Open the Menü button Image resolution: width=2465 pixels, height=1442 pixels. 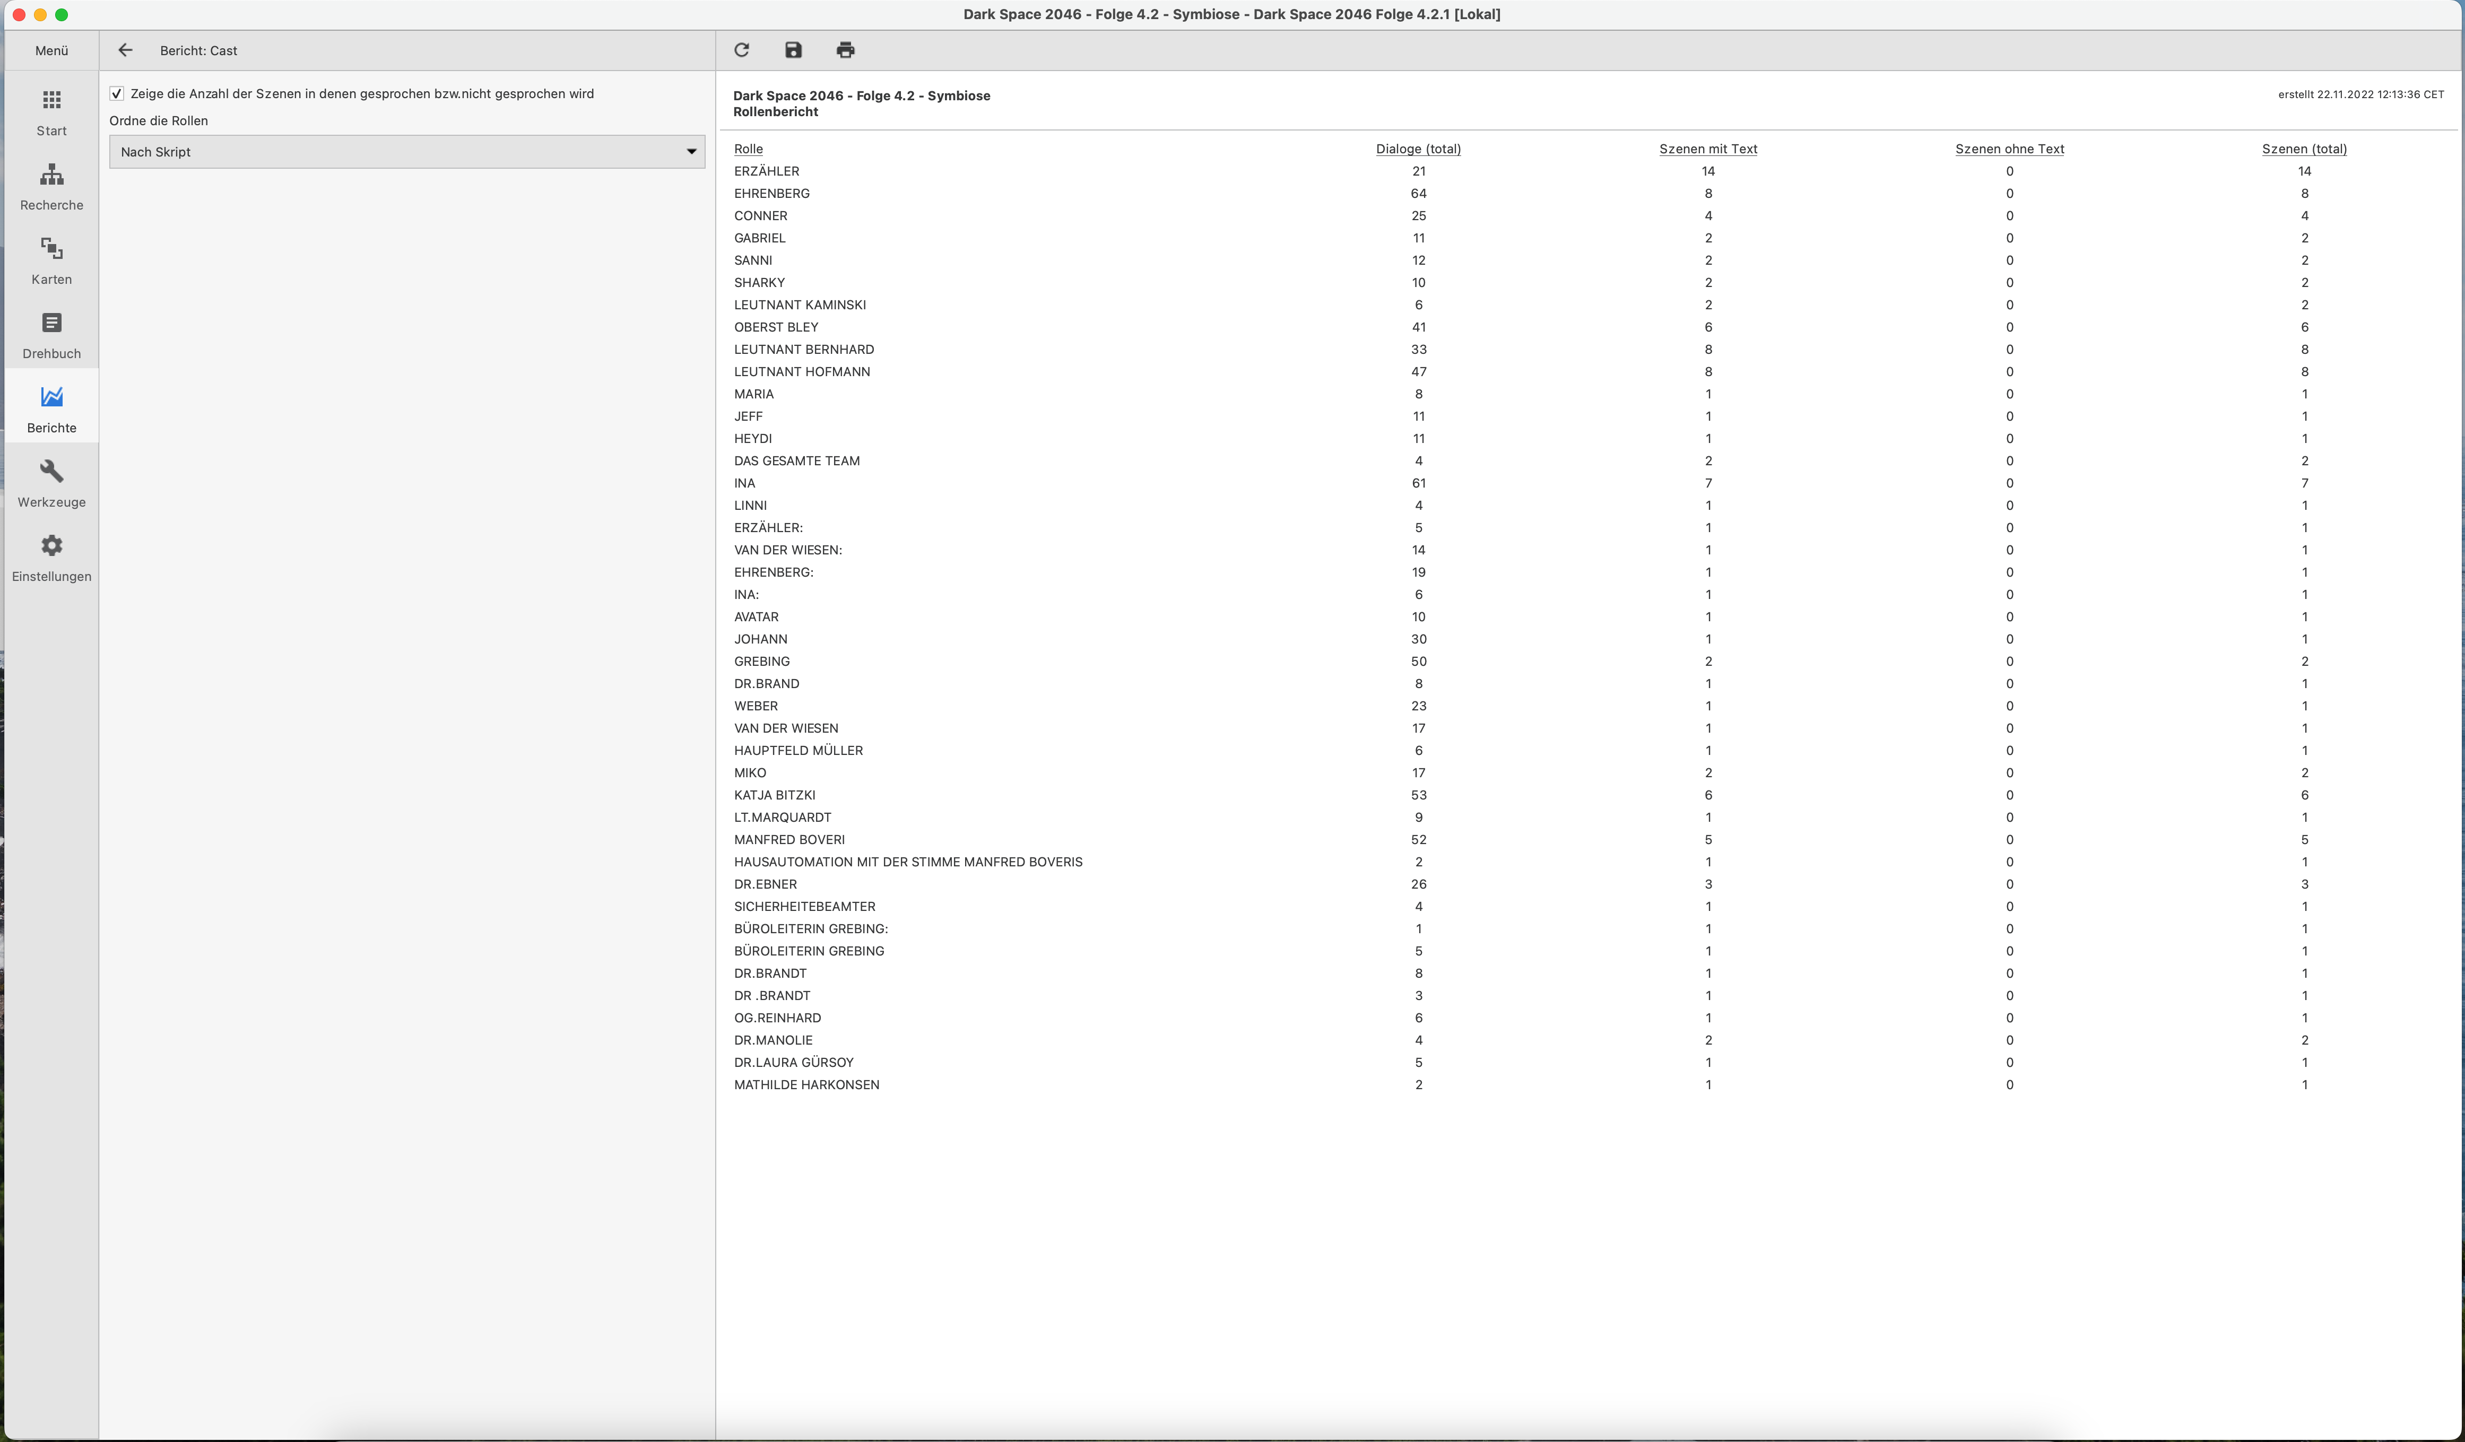[52, 50]
